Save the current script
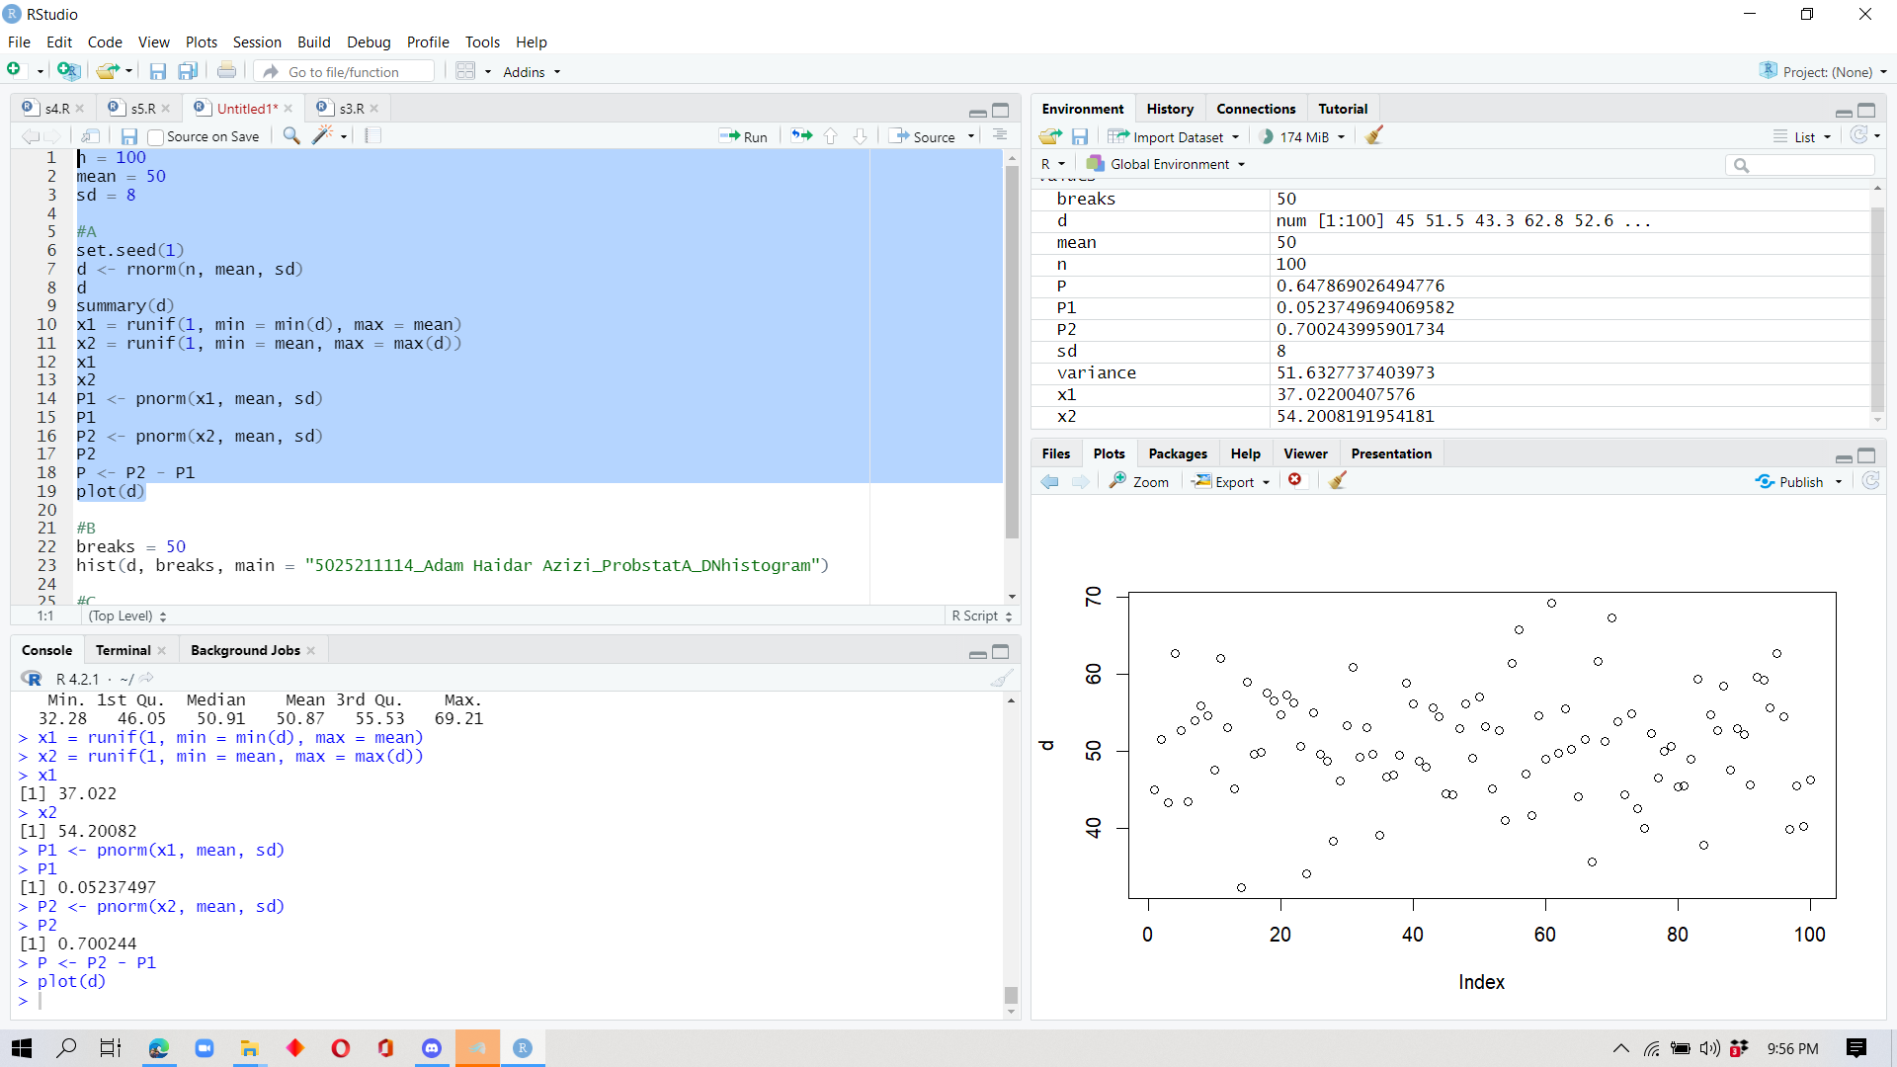The image size is (1897, 1067). [x=157, y=70]
